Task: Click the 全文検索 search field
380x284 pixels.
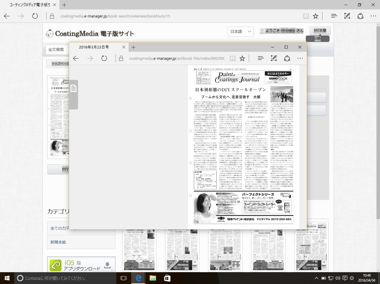Action: click(x=57, y=49)
